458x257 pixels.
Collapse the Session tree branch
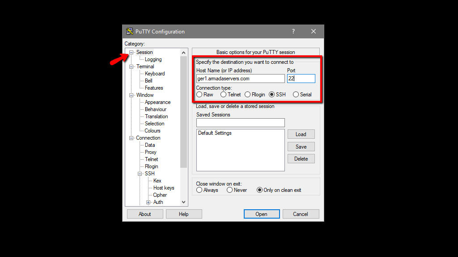pyautogui.click(x=131, y=52)
